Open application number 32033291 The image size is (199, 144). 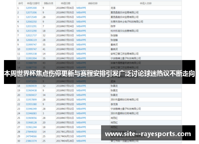tap(31, 26)
